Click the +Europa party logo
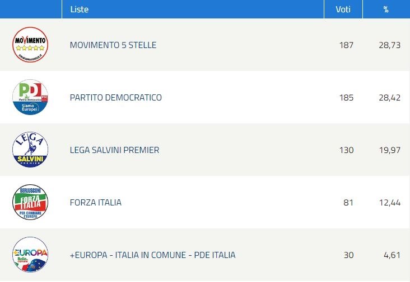The width and height of the screenshot is (410, 282). (30, 255)
